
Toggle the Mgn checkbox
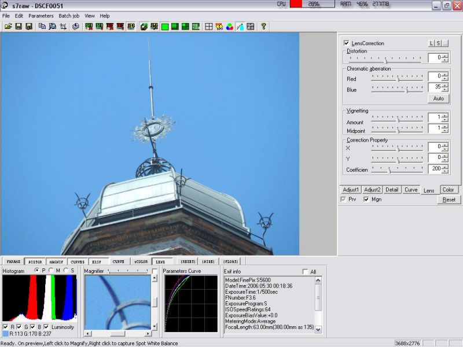click(x=366, y=200)
